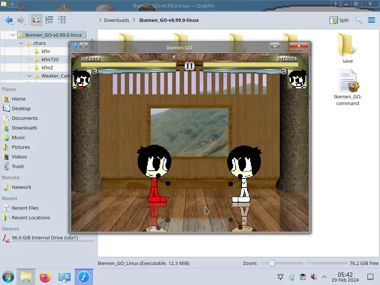380x285 pixels.
Task: Open the Dolphin hamburger menu
Action: click(x=371, y=20)
